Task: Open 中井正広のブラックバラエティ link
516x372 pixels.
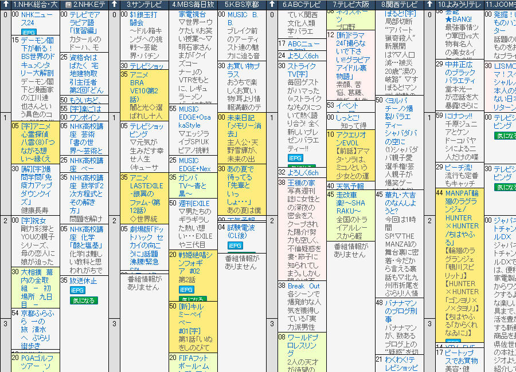Action: coord(460,72)
